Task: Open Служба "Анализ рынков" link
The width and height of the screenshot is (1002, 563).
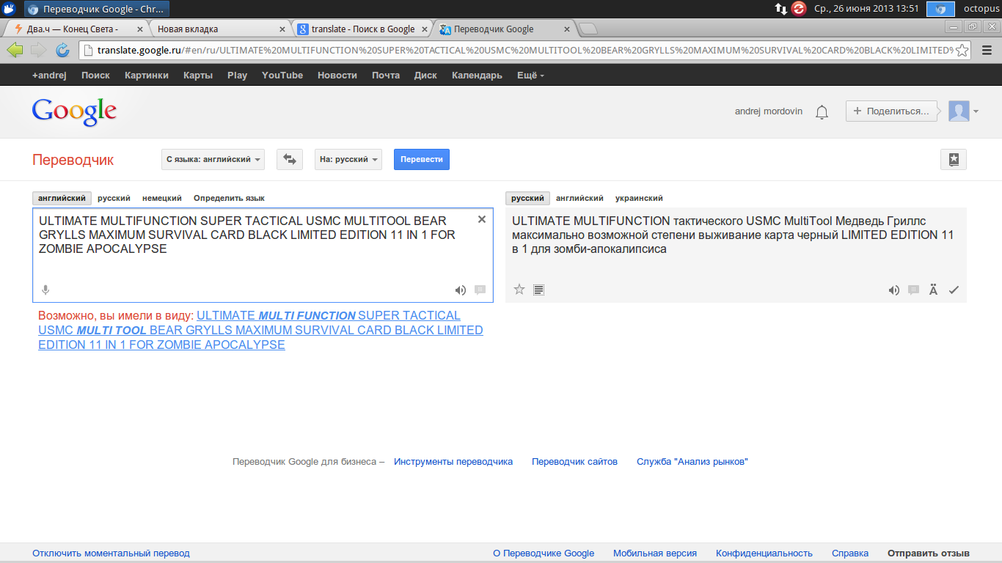Action: (x=692, y=462)
